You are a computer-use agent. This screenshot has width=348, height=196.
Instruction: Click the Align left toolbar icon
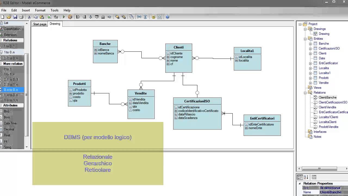pos(78,17)
